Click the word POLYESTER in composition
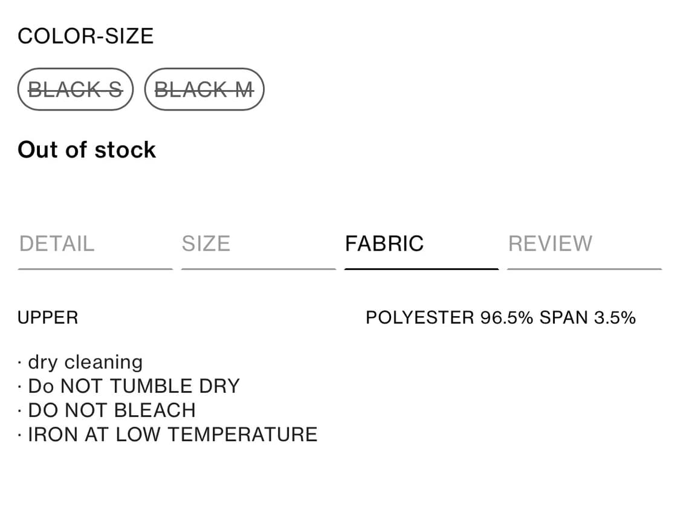680x510 pixels. 420,318
